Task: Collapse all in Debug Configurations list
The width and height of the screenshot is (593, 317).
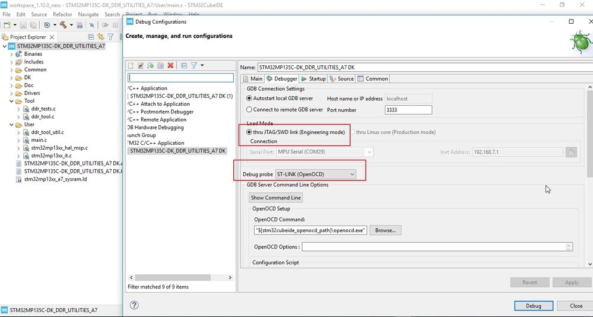Action: point(184,65)
